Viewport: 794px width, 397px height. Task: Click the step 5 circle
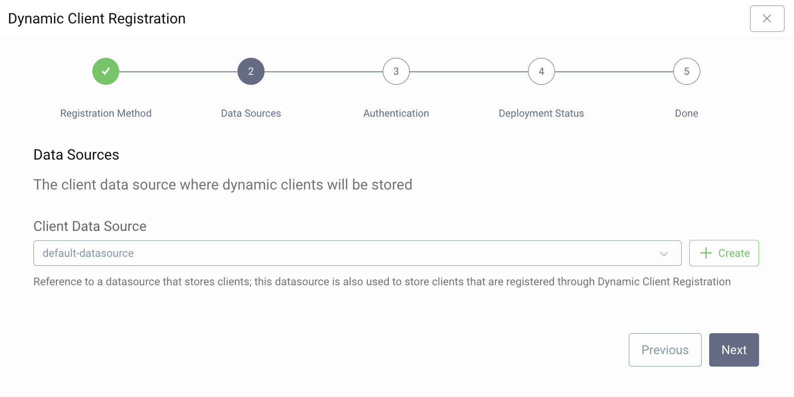687,71
